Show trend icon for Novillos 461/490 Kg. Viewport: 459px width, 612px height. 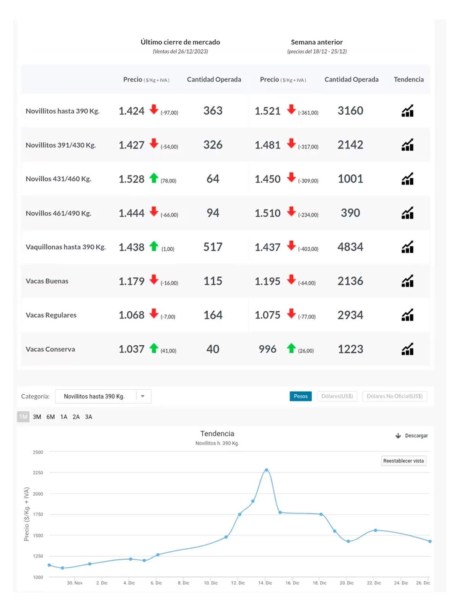[x=407, y=213]
